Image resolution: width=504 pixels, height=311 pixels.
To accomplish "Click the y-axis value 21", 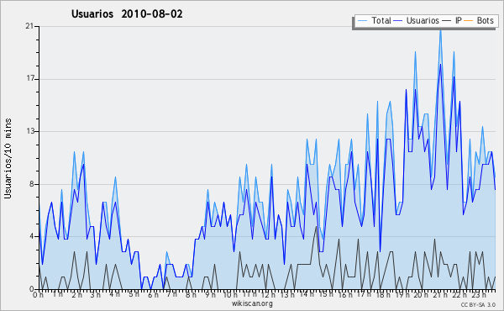I will 30,26.
